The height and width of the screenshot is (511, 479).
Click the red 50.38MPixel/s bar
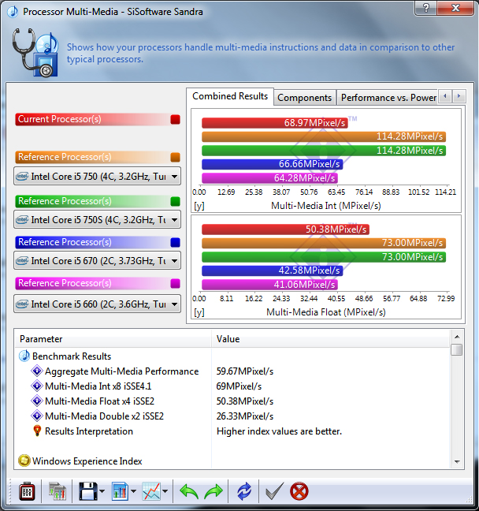tap(285, 229)
